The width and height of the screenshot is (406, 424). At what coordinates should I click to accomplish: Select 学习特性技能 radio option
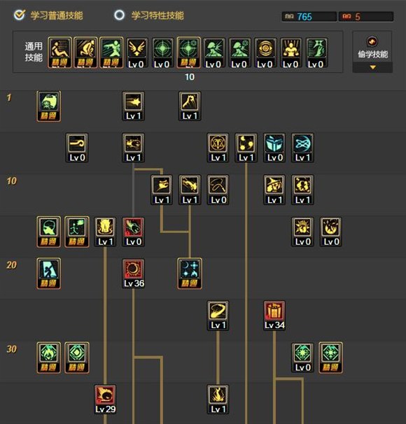119,15
